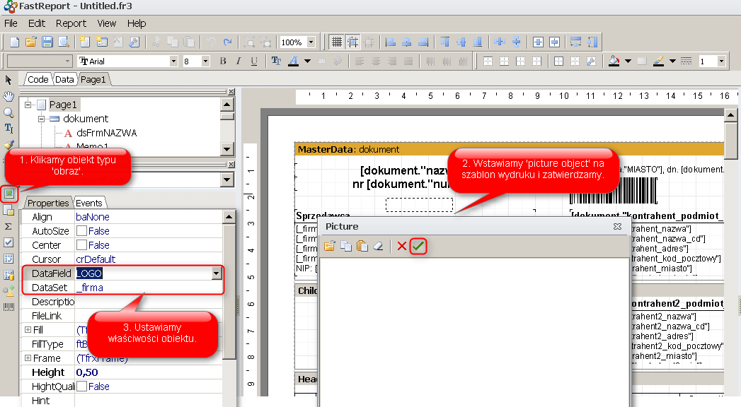
Task: Cancel Picture dialog using the red X
Action: [x=402, y=246]
